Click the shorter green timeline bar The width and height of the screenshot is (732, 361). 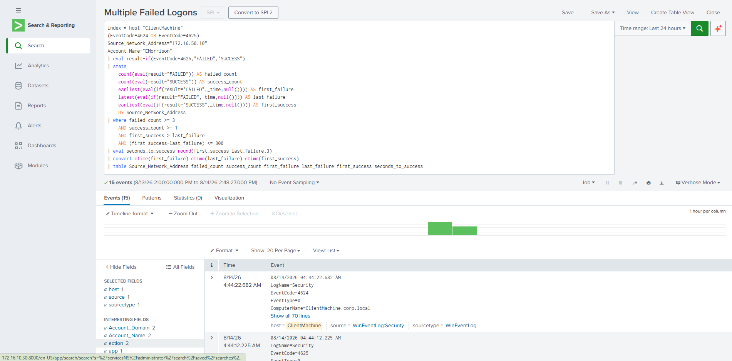pos(465,231)
